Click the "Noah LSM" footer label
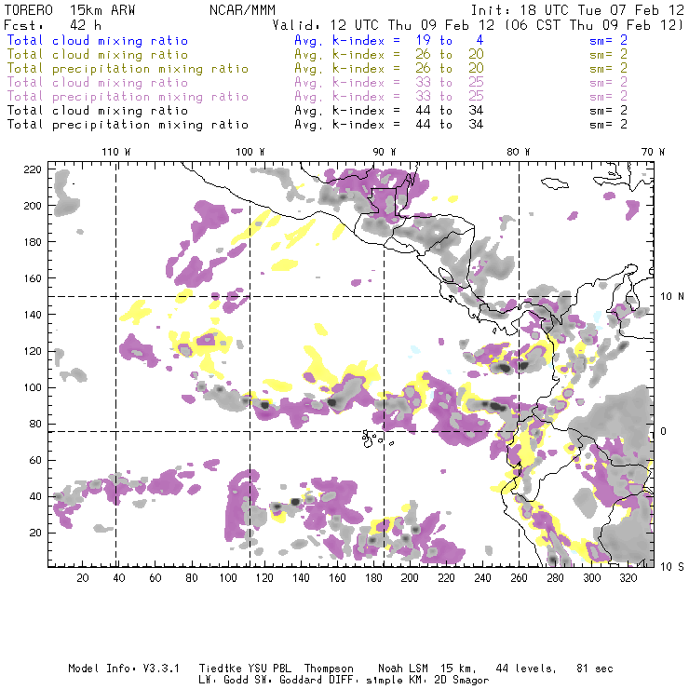This screenshot has width=689, height=689. pos(403,669)
